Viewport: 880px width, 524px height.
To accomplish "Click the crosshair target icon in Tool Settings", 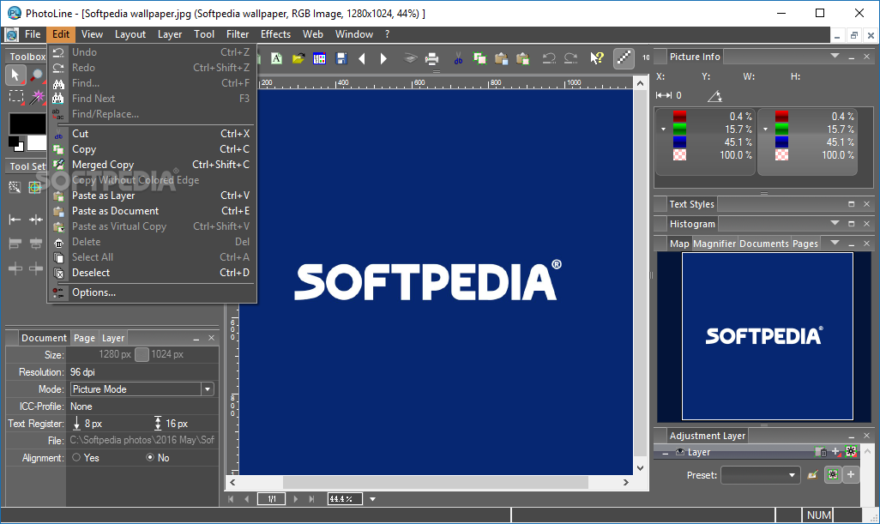I will coord(35,187).
